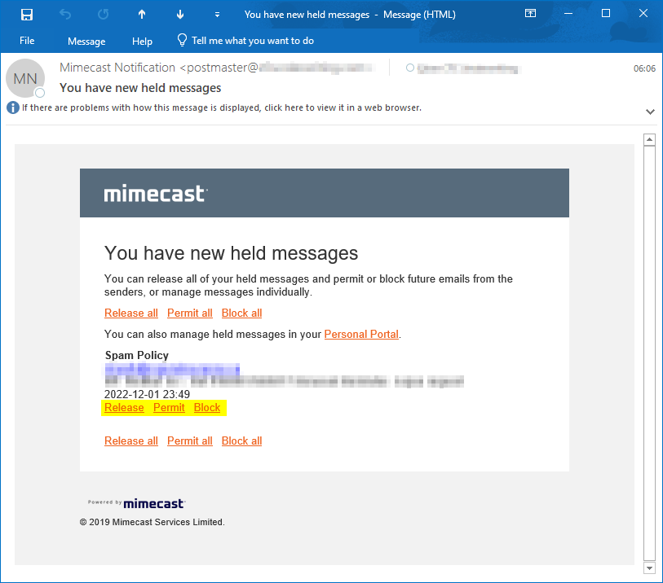663x583 pixels.
Task: Click Block for the held spam message
Action: pyautogui.click(x=207, y=408)
